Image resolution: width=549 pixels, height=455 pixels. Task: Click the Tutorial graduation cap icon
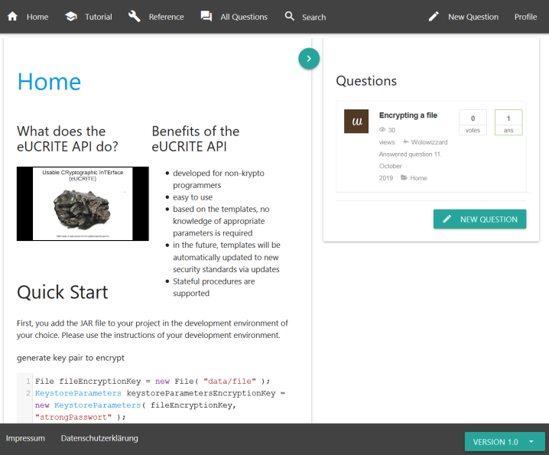click(71, 17)
